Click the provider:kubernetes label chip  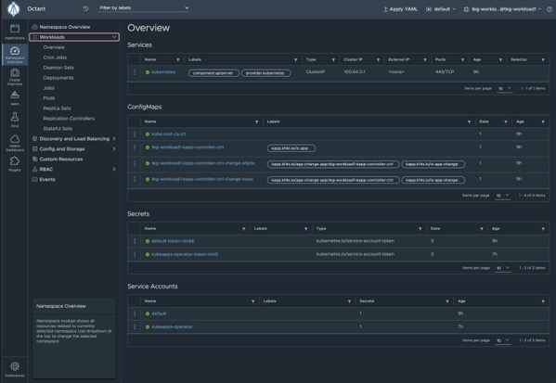266,73
